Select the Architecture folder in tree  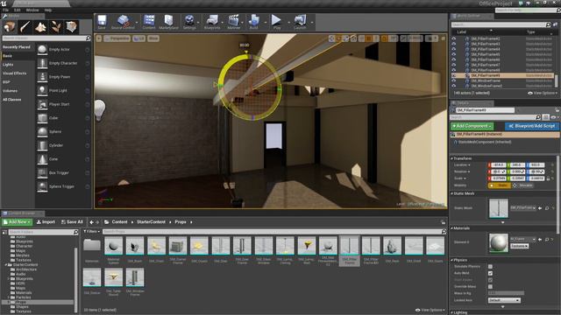26,269
